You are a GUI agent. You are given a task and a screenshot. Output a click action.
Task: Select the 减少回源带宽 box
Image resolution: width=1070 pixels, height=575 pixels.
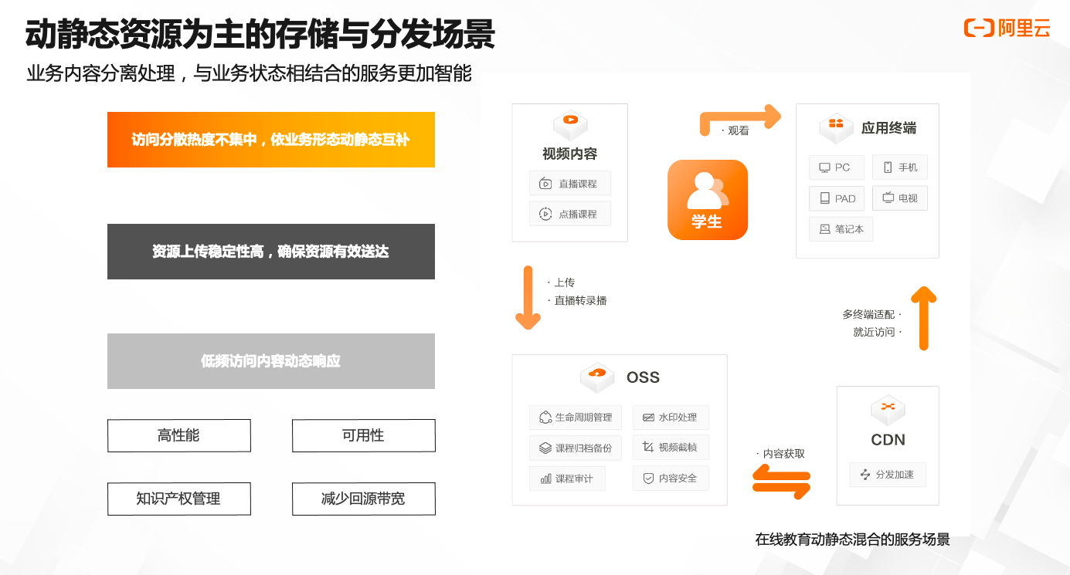point(364,499)
